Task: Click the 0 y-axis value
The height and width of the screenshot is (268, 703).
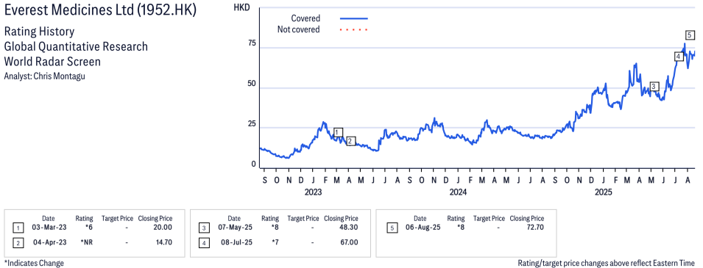Action: point(254,164)
